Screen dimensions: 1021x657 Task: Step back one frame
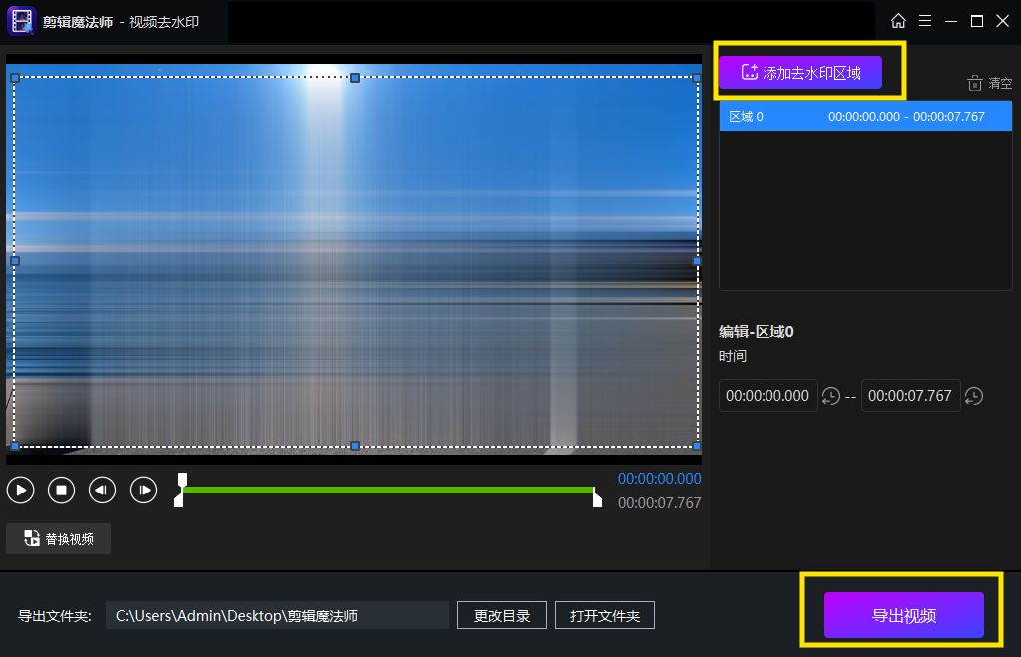[102, 490]
